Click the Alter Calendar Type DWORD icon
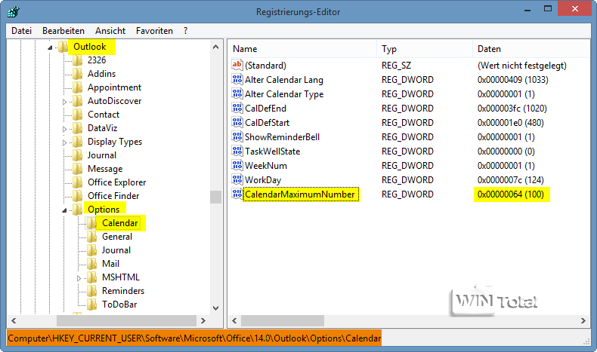This screenshot has height=352, width=597. click(x=237, y=93)
